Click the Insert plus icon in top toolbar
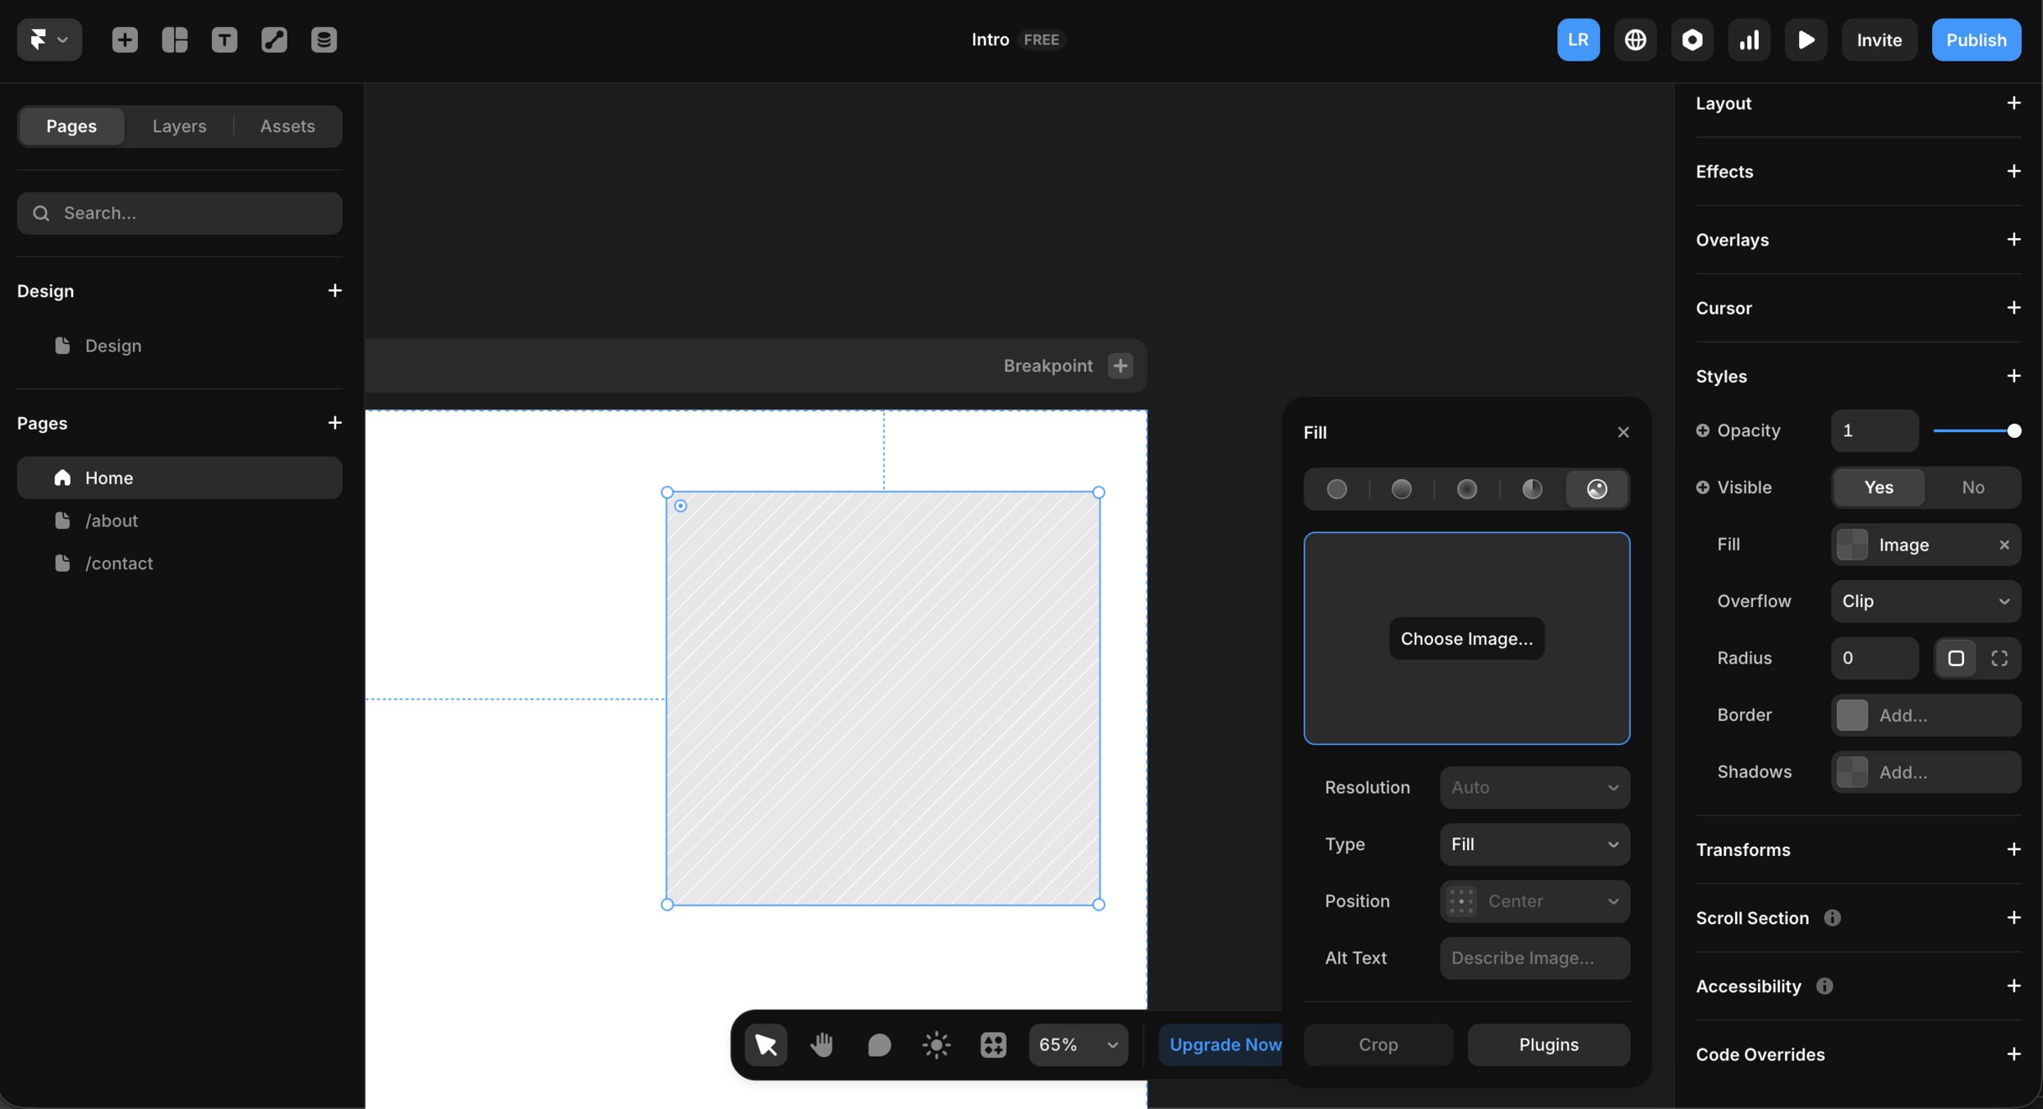Image resolution: width=2043 pixels, height=1109 pixels. pos(125,39)
